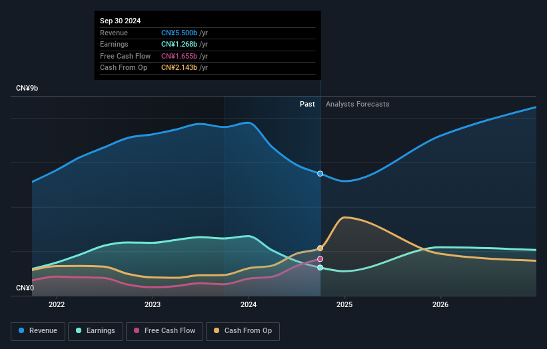Click the 'Analysts Forecasts' label
This screenshot has height=349, width=547.
click(358, 104)
